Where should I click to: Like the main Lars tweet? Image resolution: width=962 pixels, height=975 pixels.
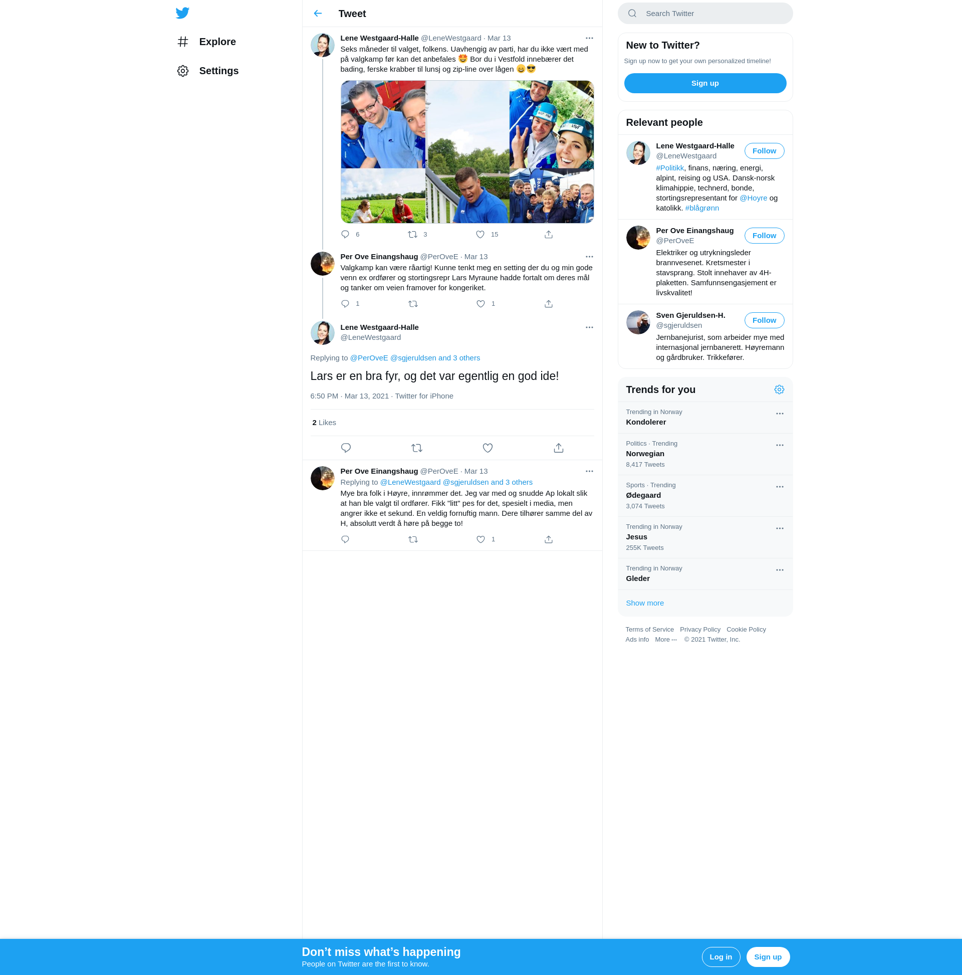tap(488, 448)
